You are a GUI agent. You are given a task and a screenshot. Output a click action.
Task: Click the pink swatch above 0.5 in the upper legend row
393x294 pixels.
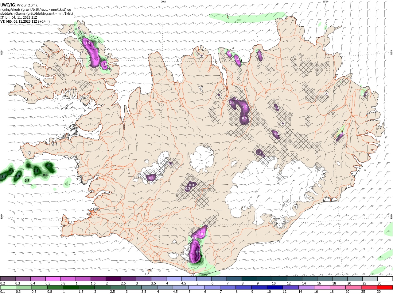[x=53, y=279]
